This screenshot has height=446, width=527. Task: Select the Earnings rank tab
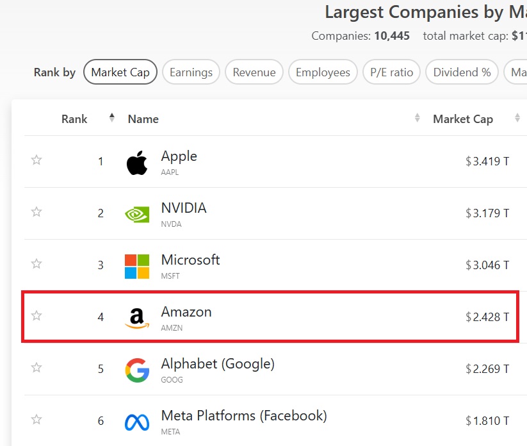(x=191, y=72)
